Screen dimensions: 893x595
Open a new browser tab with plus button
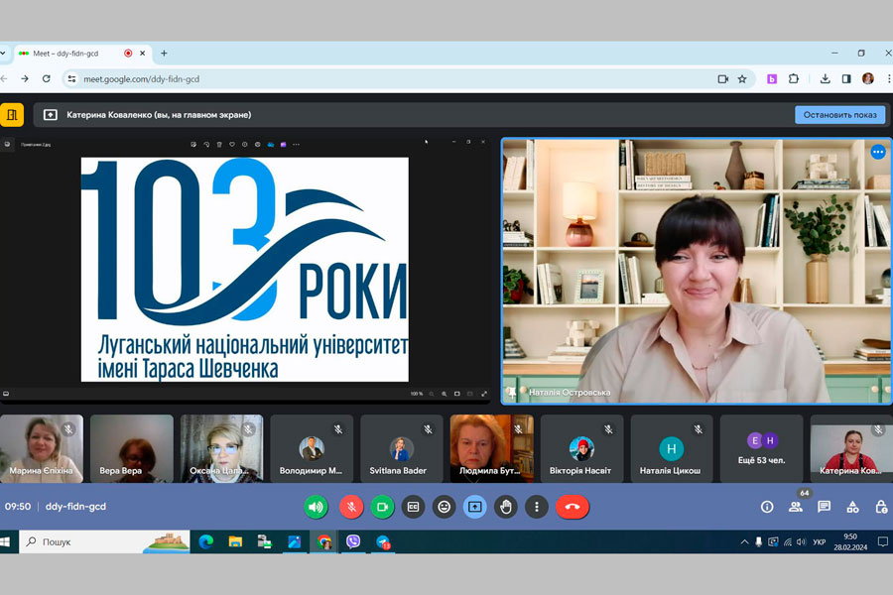click(164, 54)
